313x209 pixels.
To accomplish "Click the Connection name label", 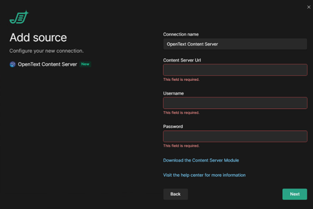I will [x=181, y=34].
